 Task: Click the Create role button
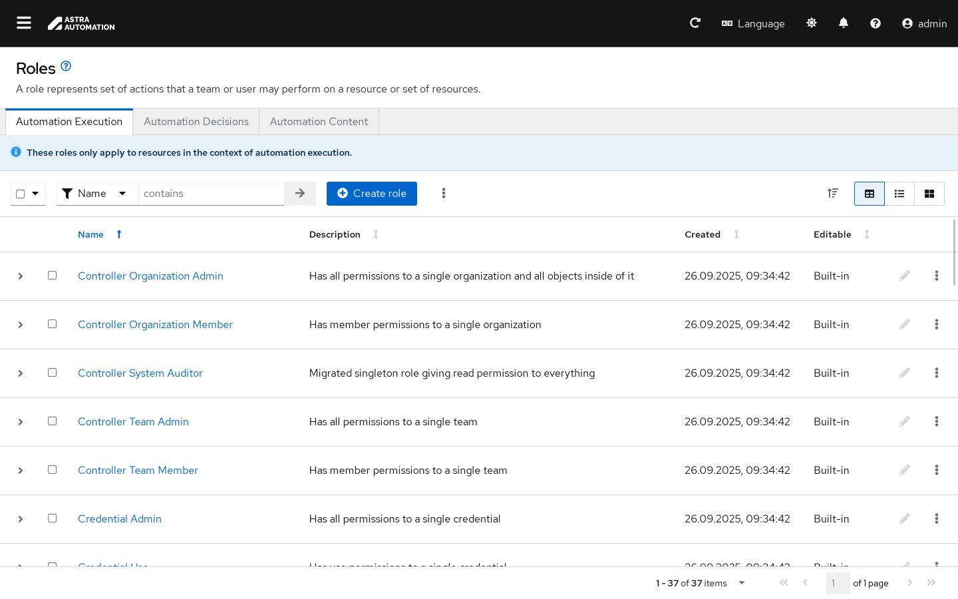pos(372,194)
